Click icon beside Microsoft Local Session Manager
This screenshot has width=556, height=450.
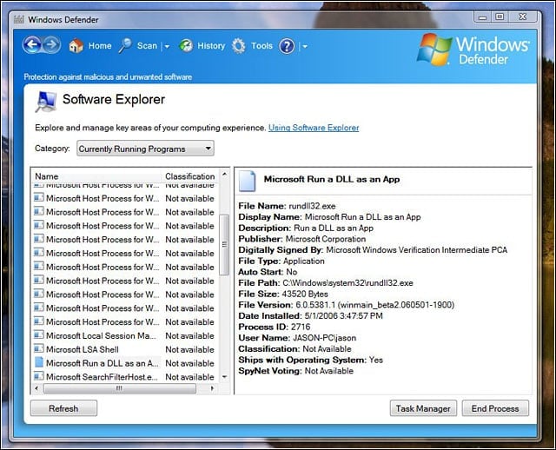pos(39,335)
